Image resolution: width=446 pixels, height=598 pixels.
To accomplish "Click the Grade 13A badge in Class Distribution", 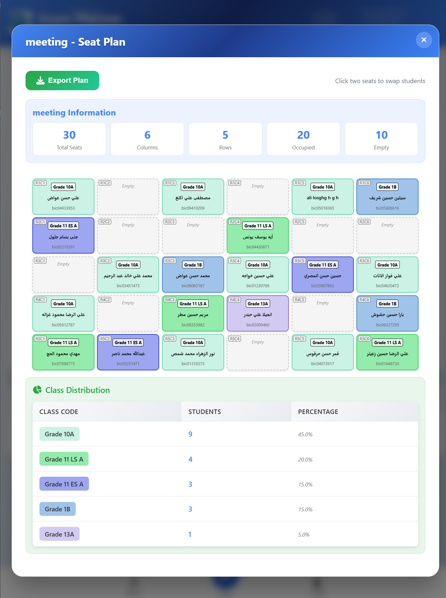I will point(60,534).
